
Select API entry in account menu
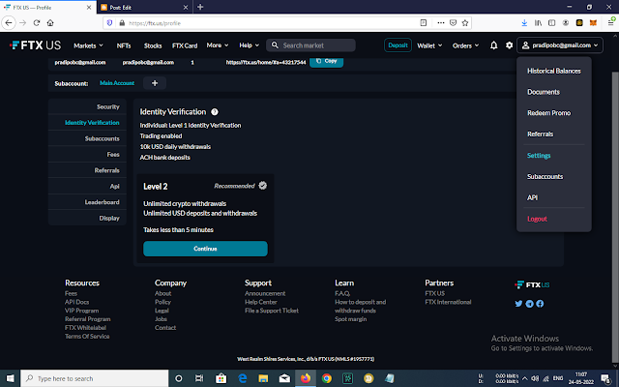[x=532, y=197]
